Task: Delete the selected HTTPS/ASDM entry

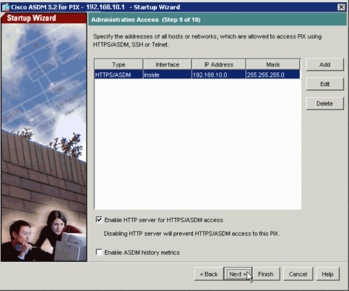Action: click(x=324, y=104)
